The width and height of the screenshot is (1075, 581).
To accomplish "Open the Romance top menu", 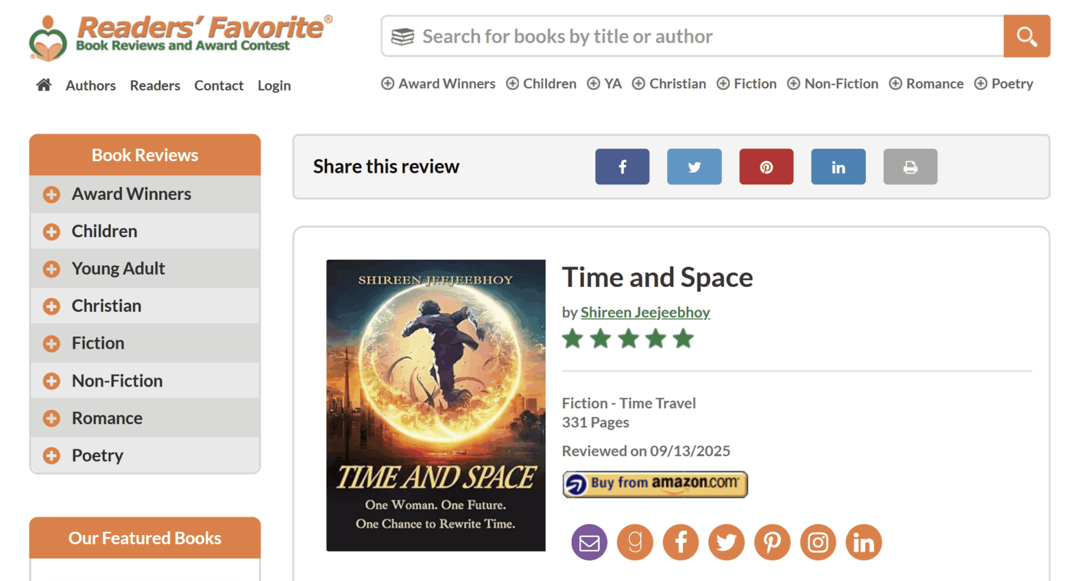I will click(926, 84).
